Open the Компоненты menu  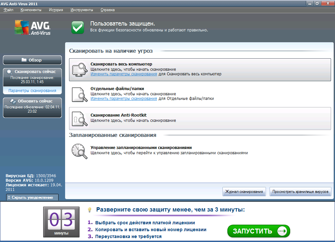pos(31,10)
